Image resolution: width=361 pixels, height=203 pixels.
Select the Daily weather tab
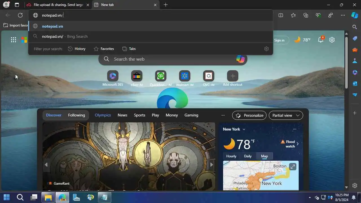248,156
